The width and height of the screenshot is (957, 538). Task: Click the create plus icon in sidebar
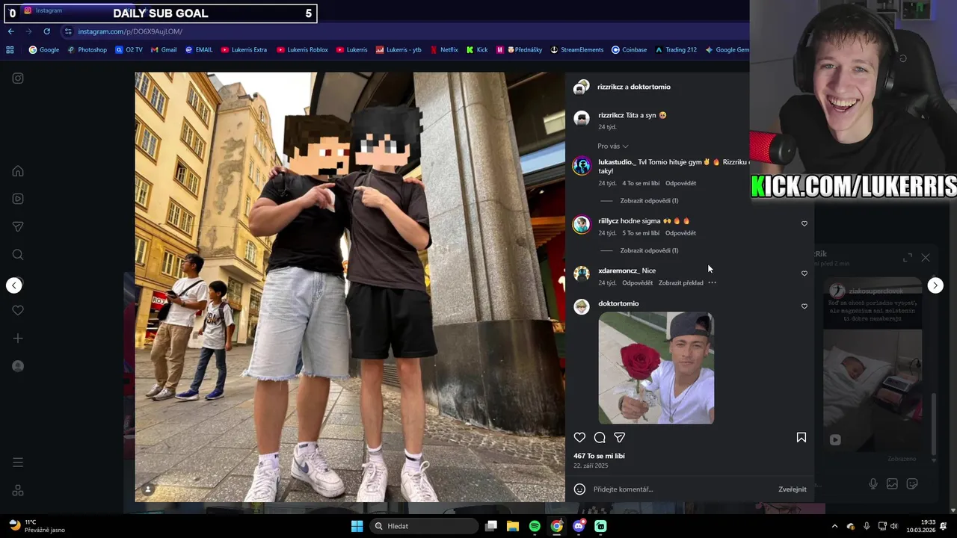18,338
